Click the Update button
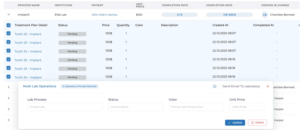 [235, 123]
